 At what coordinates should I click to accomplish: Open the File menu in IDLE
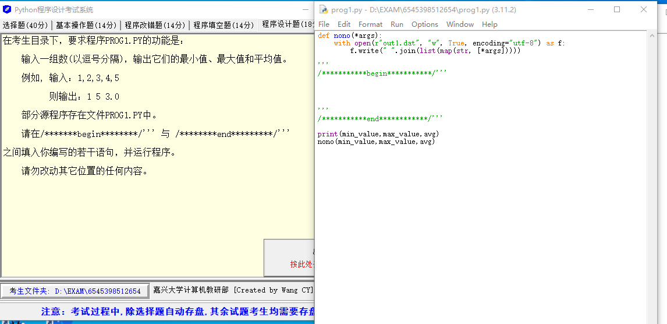click(x=324, y=24)
